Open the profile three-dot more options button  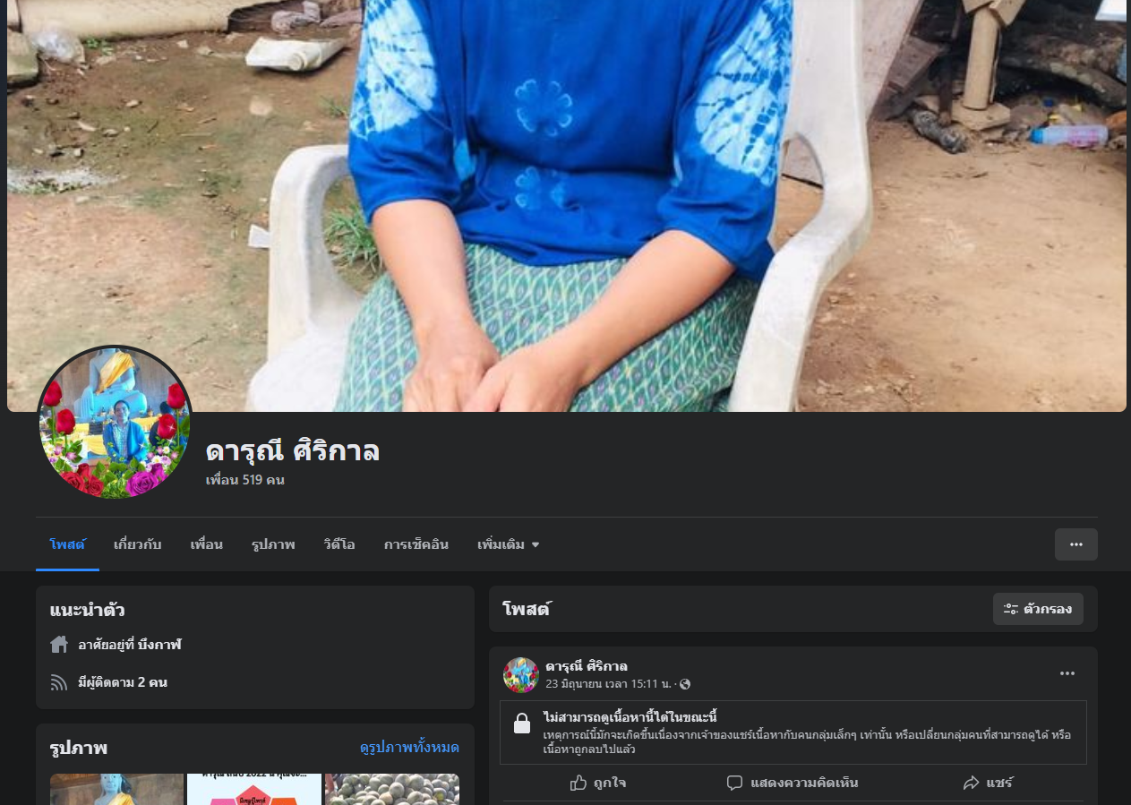[1076, 544]
